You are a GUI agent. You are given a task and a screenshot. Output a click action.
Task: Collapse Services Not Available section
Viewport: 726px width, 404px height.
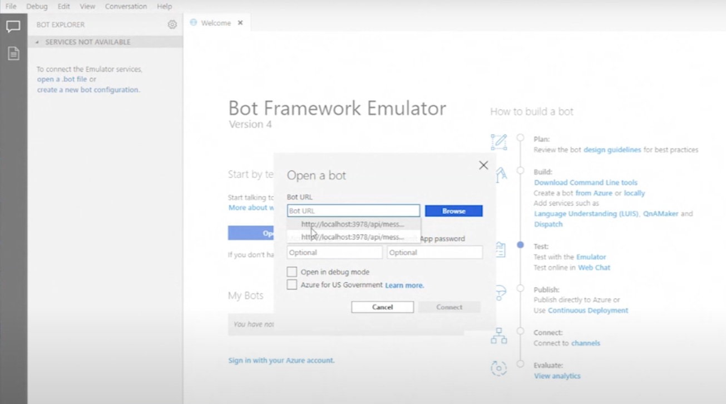coord(37,42)
